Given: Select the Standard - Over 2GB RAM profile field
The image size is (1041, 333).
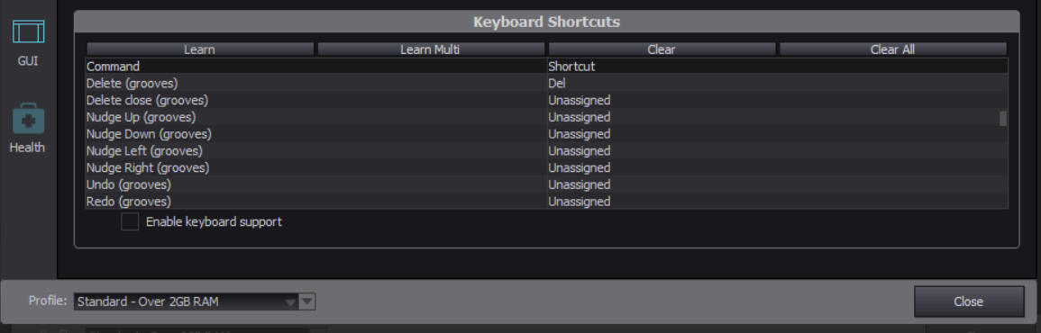Looking at the screenshot, I should pos(186,301).
